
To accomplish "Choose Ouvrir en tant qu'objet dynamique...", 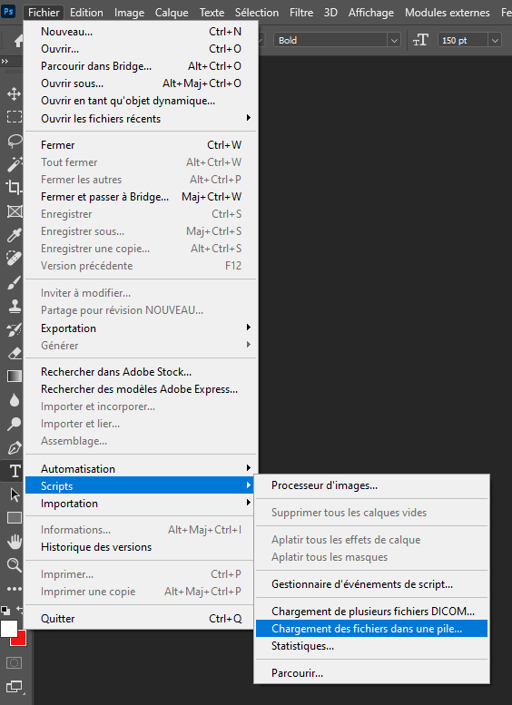I will tap(141, 101).
